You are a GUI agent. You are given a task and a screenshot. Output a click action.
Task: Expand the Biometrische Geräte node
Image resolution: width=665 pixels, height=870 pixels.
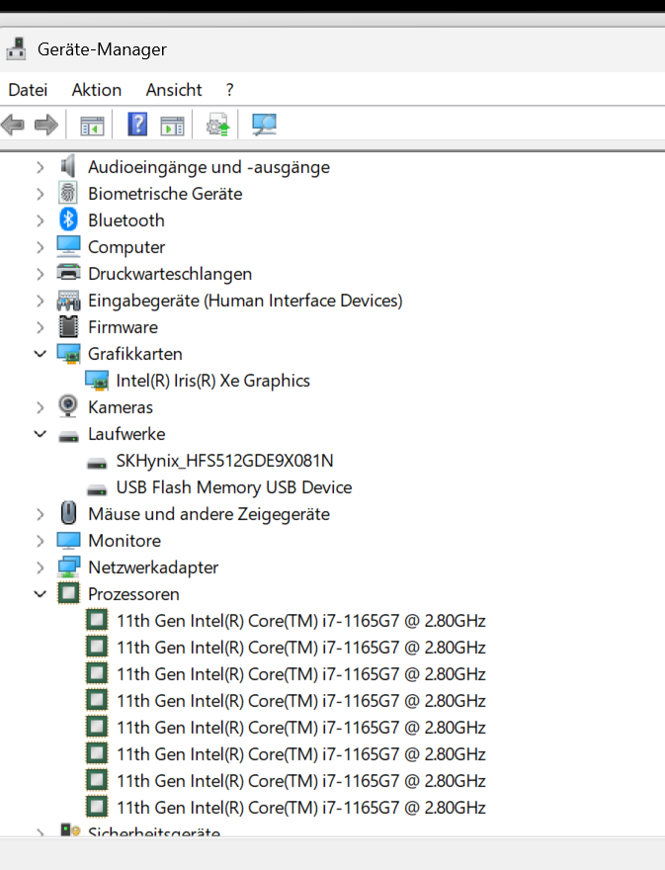pyautogui.click(x=40, y=194)
